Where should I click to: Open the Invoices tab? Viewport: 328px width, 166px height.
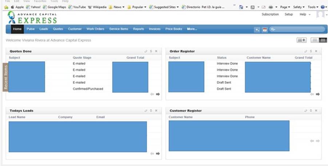pos(155,29)
